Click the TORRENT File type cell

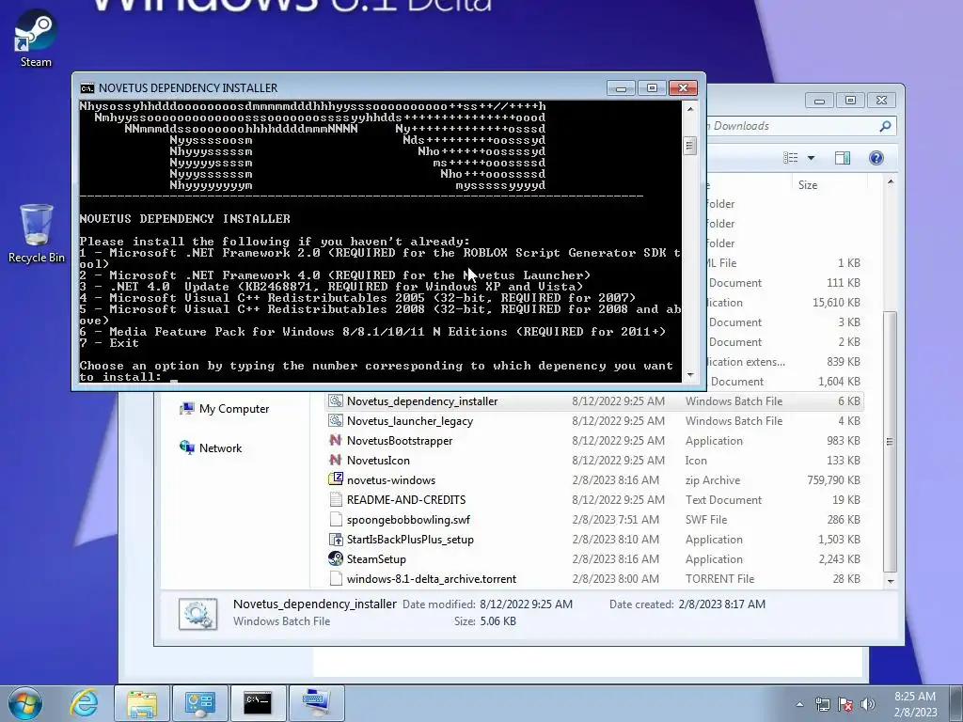pyautogui.click(x=719, y=579)
